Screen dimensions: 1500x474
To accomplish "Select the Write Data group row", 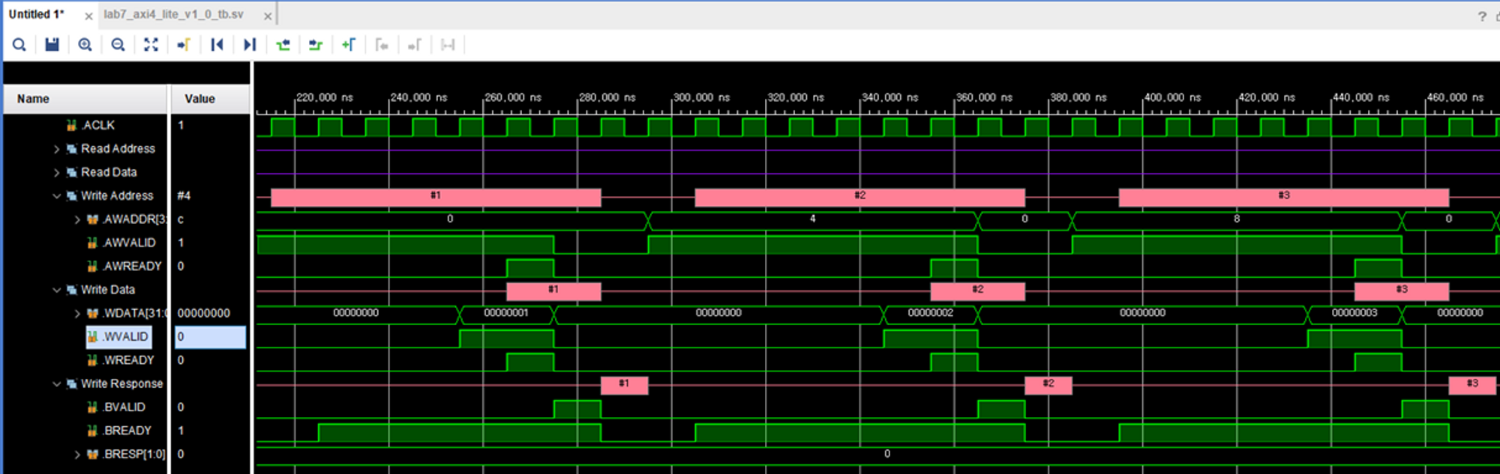I will [x=108, y=290].
